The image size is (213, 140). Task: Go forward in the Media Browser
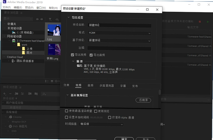tap(42, 19)
